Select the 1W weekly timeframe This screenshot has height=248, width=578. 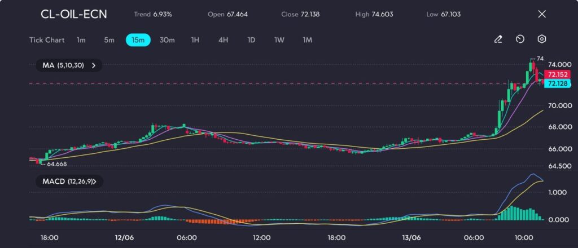coord(279,40)
